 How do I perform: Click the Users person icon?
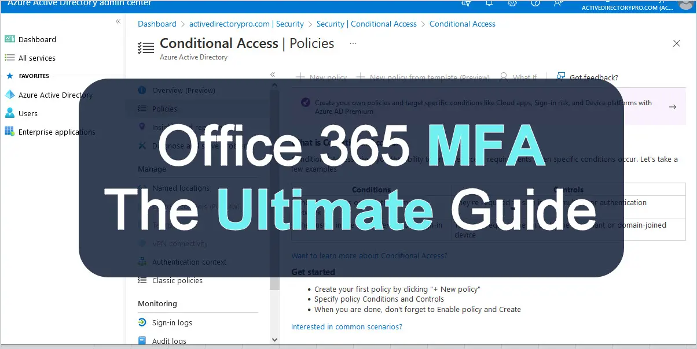click(x=9, y=113)
